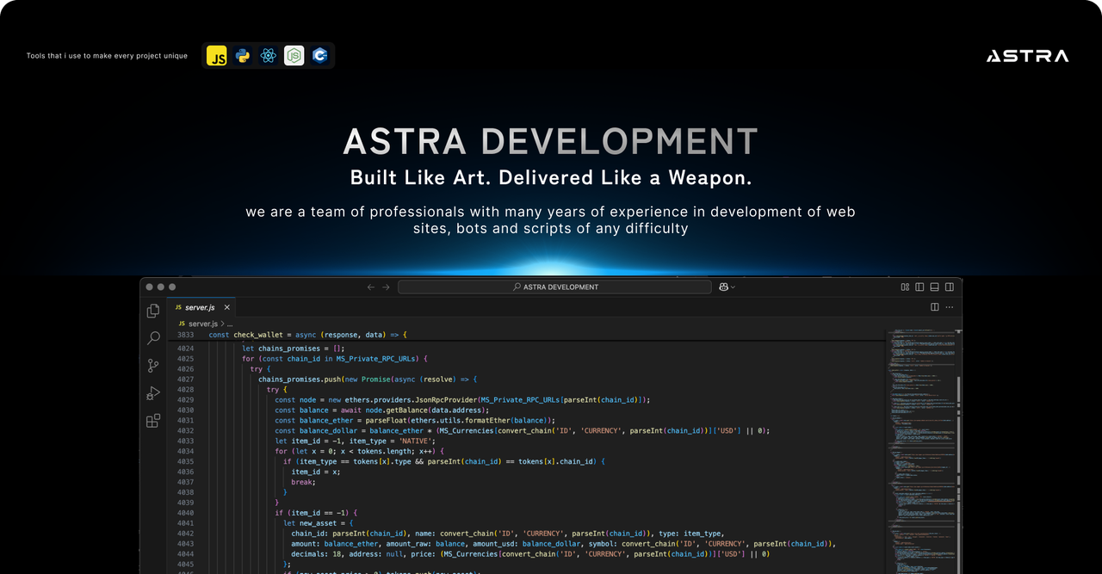Image resolution: width=1102 pixels, height=574 pixels.
Task: Click server.js in the breadcrumb
Action: (x=203, y=324)
